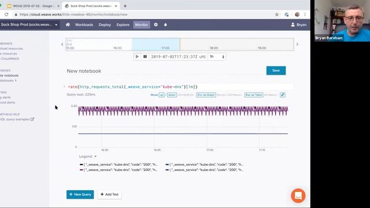Switch to the WOUG 2019-07-02 Google tab
This screenshot has height=208, width=370.
click(x=33, y=6)
